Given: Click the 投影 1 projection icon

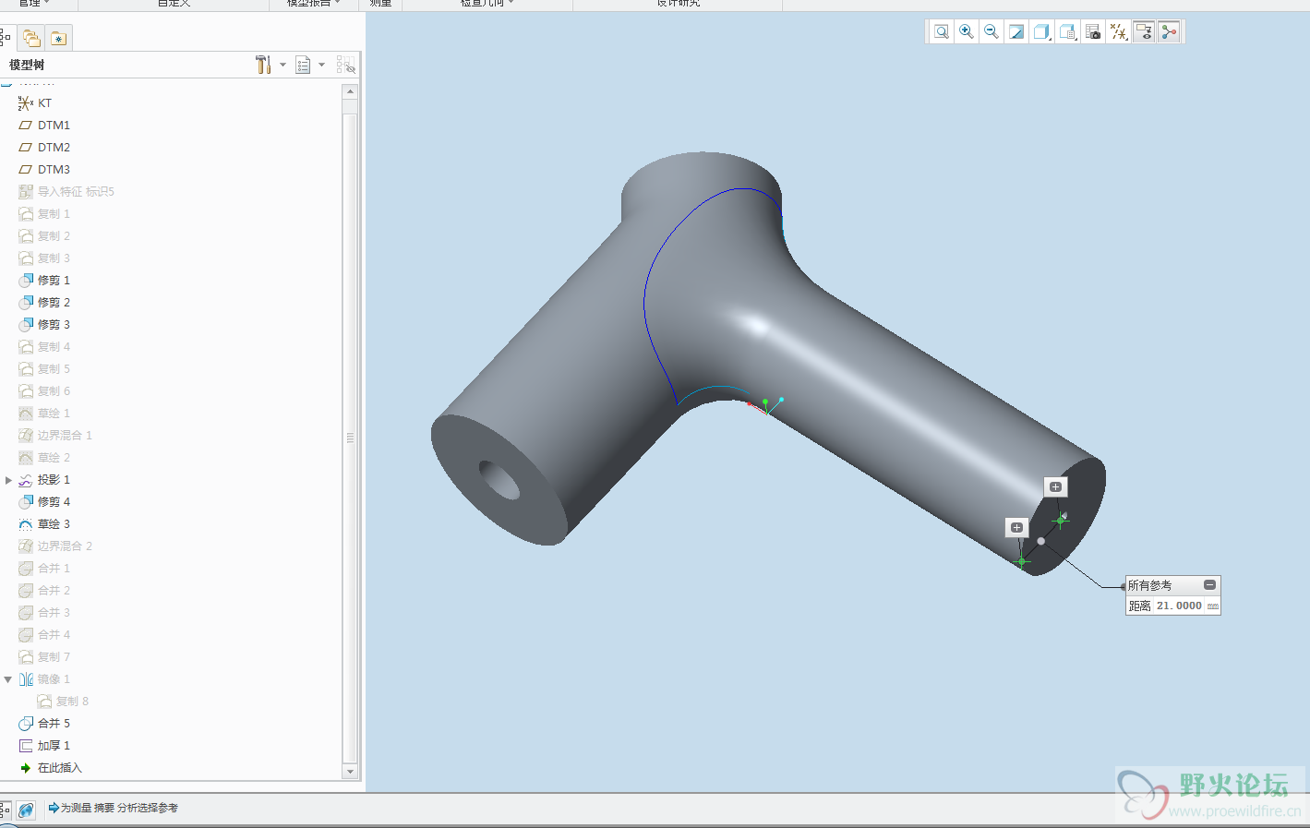Looking at the screenshot, I should (x=26, y=480).
